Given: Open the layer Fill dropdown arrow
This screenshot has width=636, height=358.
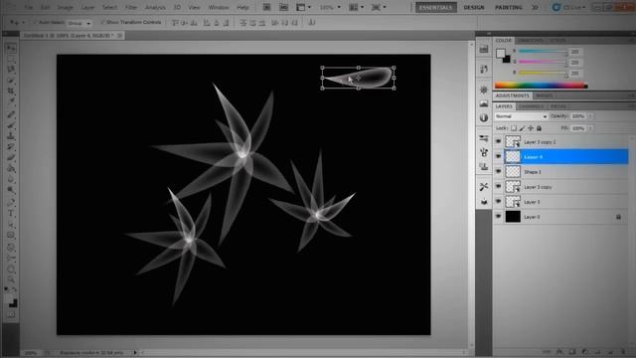Looking at the screenshot, I should [590, 128].
